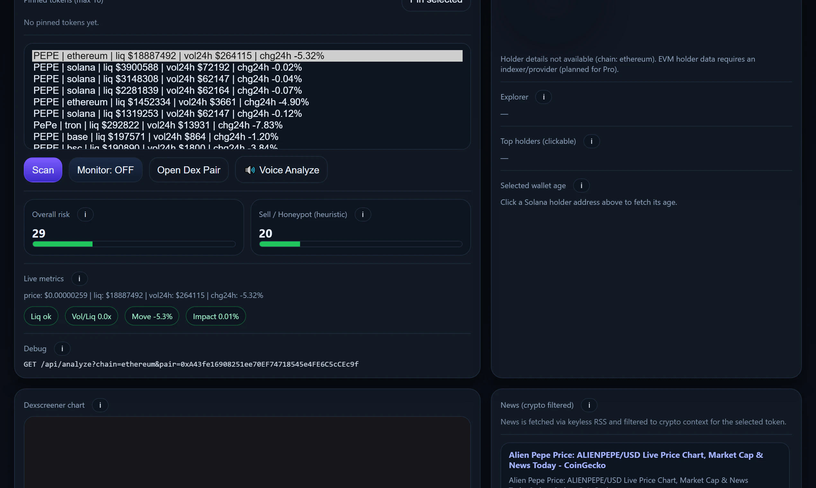Select PePe tron liq $292822 row
The image size is (816, 488).
(247, 125)
